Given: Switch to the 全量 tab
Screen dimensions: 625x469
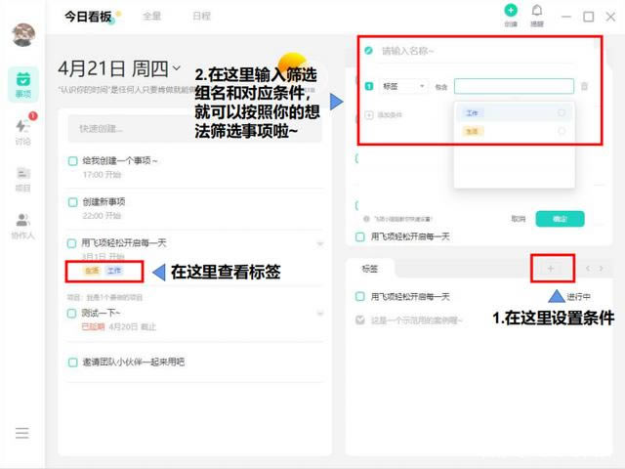Looking at the screenshot, I should point(151,17).
